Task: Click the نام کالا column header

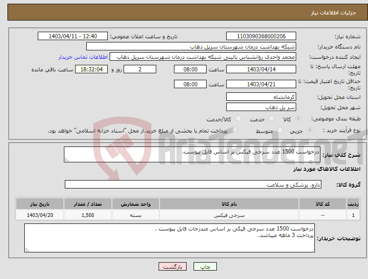Action: point(229,204)
